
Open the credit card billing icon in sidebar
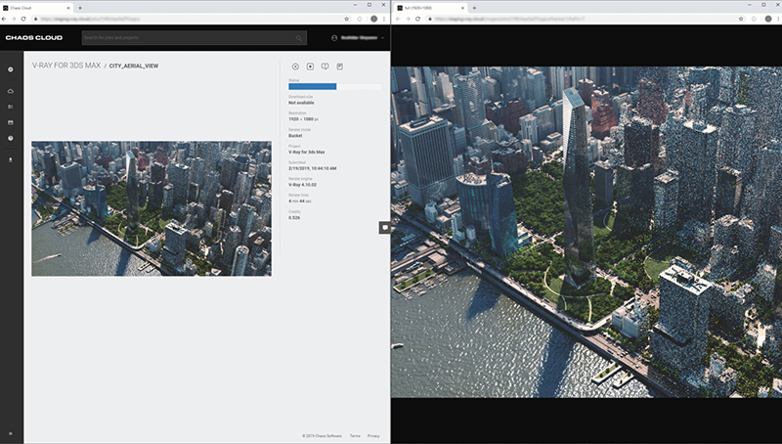point(11,122)
